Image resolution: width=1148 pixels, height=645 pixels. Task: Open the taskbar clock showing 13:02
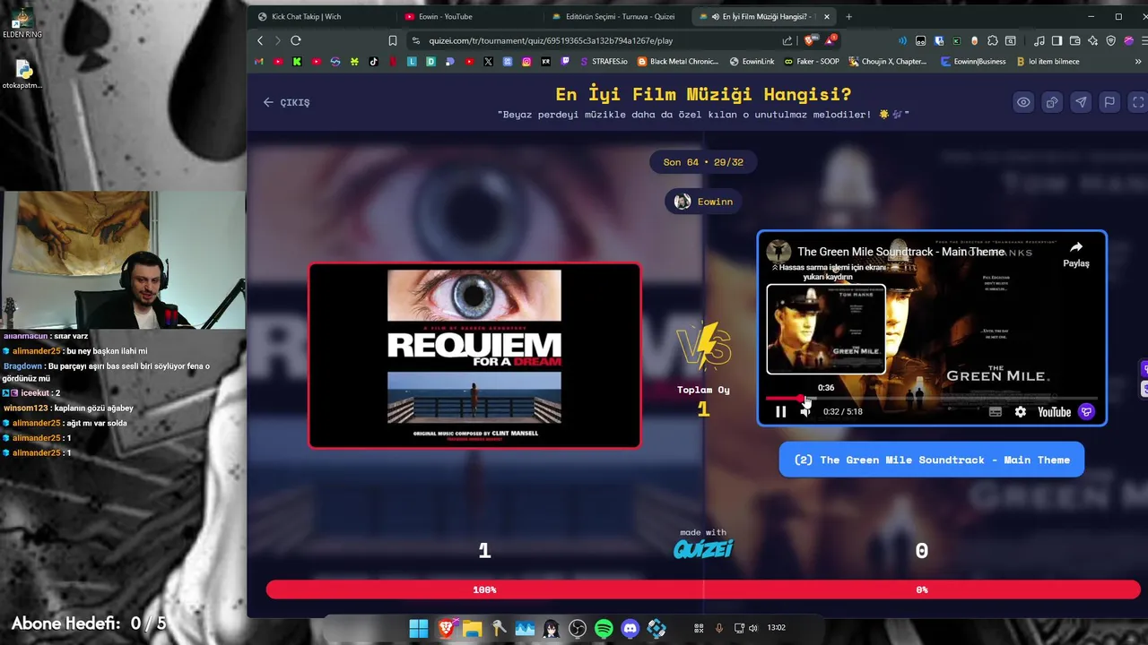tap(776, 628)
